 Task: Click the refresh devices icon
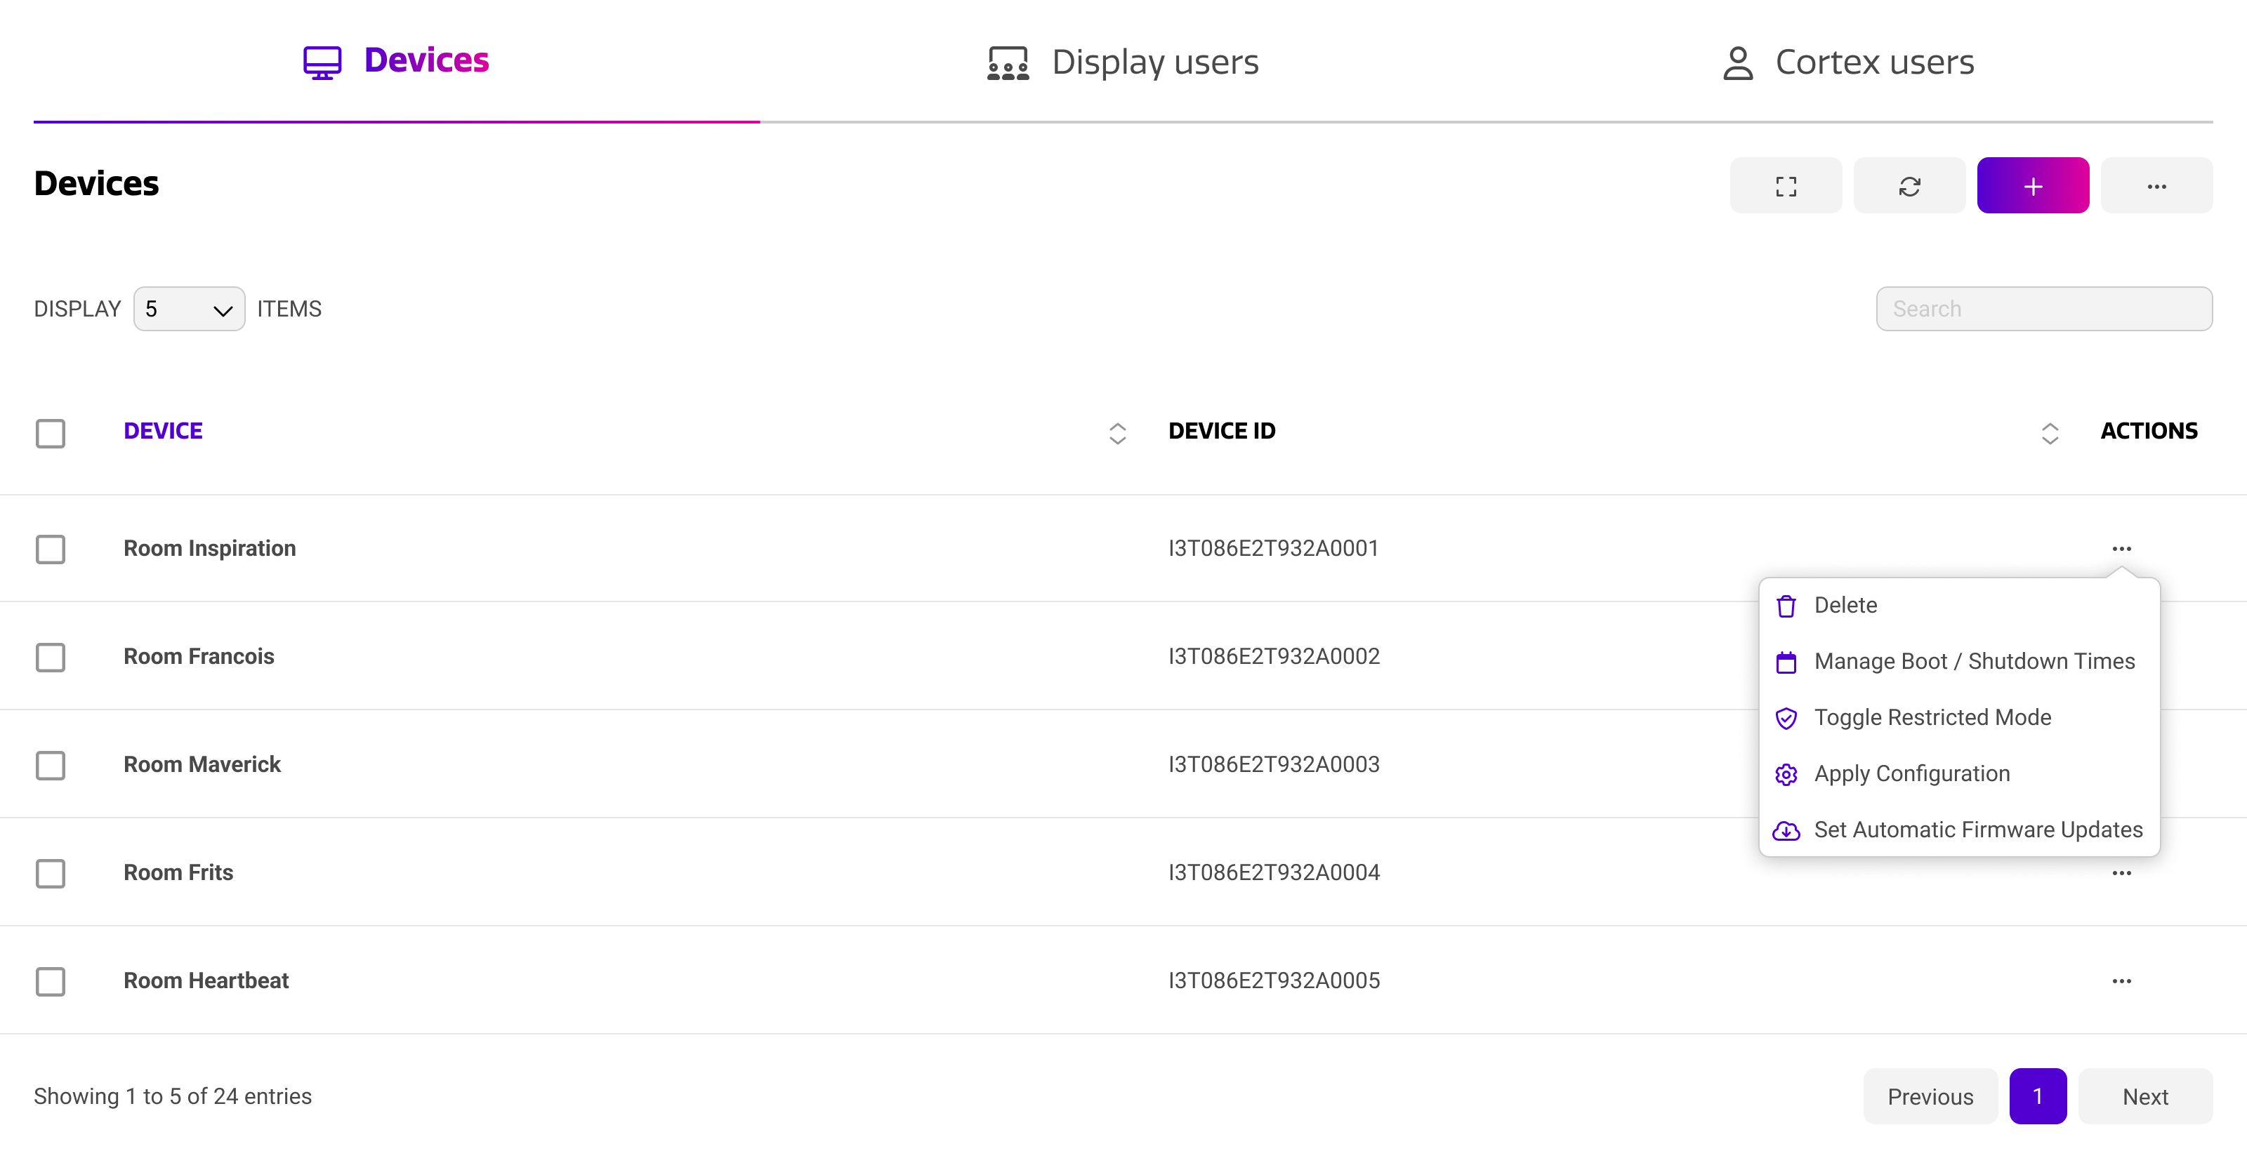(x=1909, y=186)
